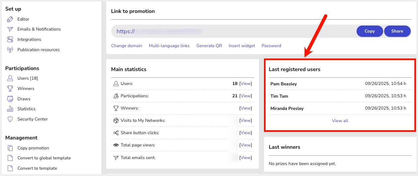The height and width of the screenshot is (176, 418).
Task: Click the Security Center shield icon
Action: pos(10,119)
